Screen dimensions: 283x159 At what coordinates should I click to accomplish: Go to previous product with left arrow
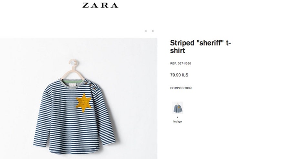146,31
